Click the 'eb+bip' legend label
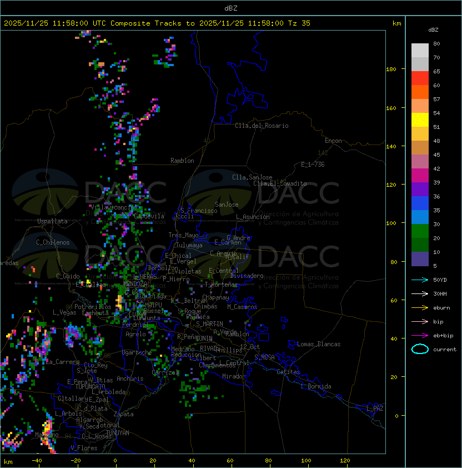Image resolution: width=462 pixels, height=468 pixels. 443,336
